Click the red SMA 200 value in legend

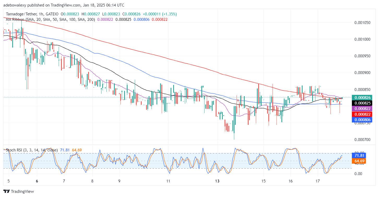click(x=160, y=19)
